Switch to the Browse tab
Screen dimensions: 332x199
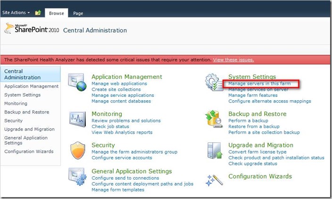click(x=56, y=13)
